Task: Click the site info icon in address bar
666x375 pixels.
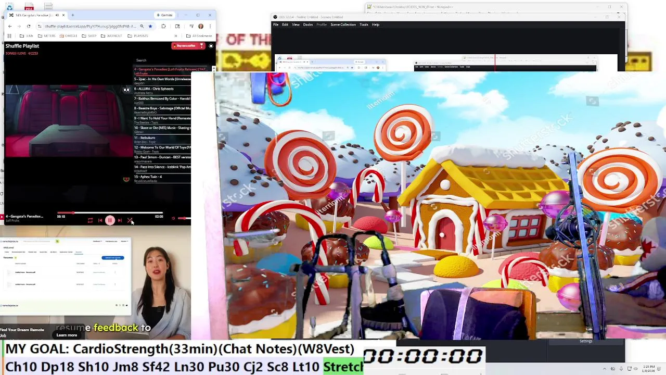Action: pyautogui.click(x=40, y=26)
